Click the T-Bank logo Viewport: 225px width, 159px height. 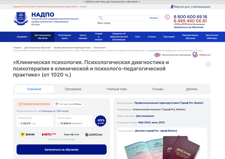tap(28, 135)
